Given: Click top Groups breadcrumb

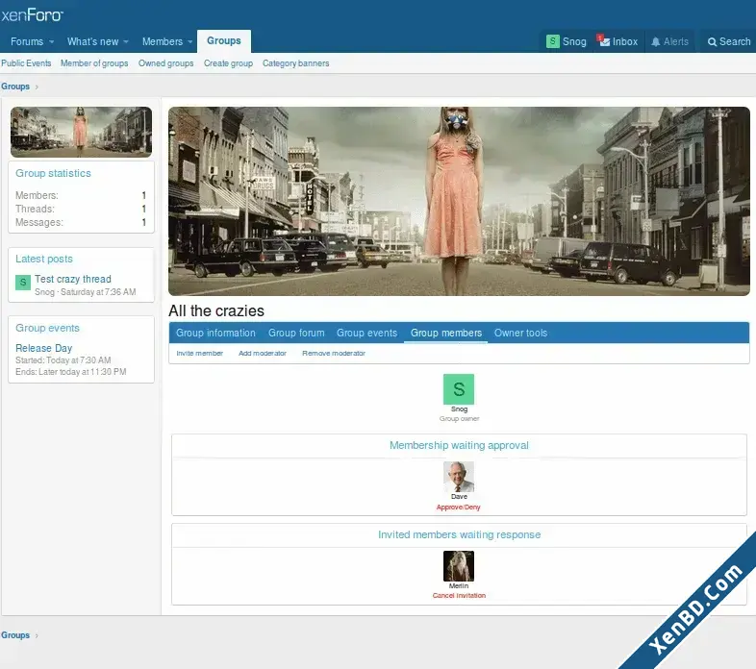Looking at the screenshot, I should pyautogui.click(x=15, y=87).
